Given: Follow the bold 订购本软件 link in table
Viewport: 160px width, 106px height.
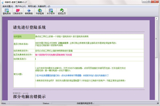Looking at the screenshot, I should (63, 43).
